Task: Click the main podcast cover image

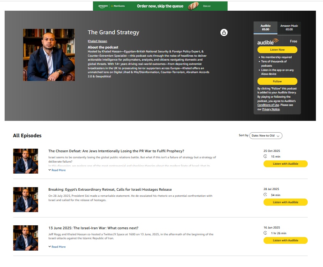Action: pos(49,55)
